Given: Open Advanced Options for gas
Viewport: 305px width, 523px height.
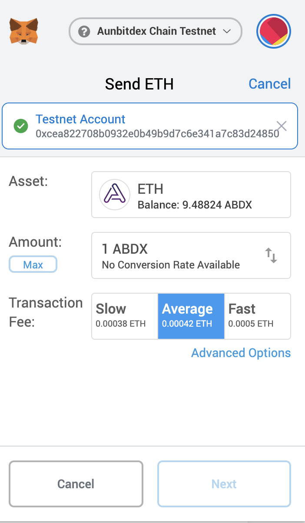Looking at the screenshot, I should pyautogui.click(x=241, y=353).
